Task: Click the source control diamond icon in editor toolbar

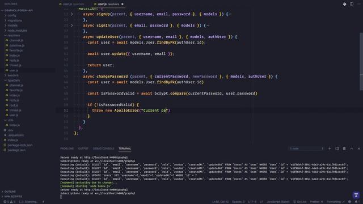Action: point(344,4)
